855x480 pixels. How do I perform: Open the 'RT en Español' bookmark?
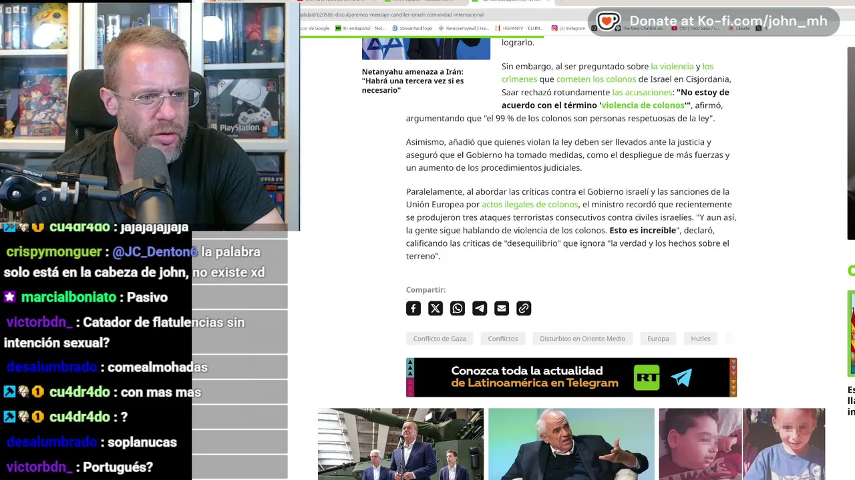click(360, 28)
